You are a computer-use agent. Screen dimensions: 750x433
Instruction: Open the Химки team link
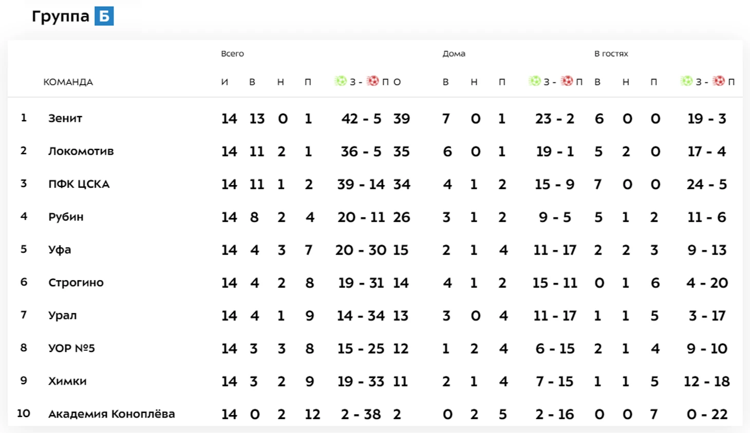67,382
